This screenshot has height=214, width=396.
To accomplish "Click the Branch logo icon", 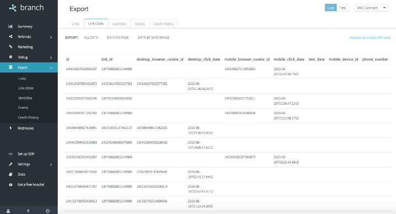I will pyautogui.click(x=13, y=8).
